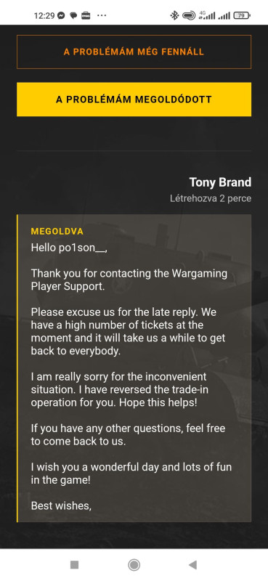Tap the Tony Brand author name
This screenshot has width=268, height=581.
tap(220, 182)
